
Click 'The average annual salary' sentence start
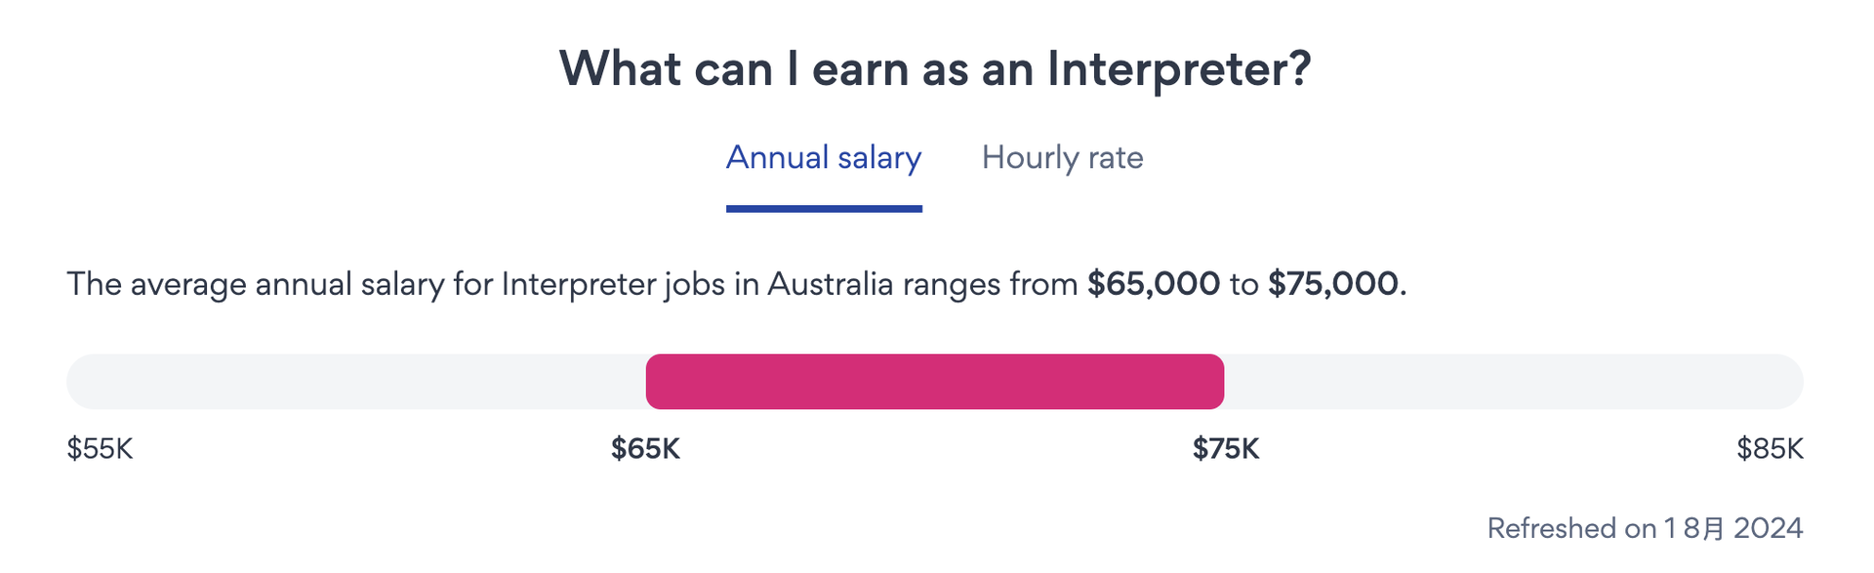(x=255, y=284)
